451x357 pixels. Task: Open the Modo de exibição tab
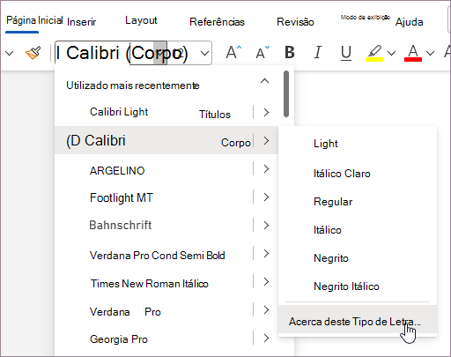tap(366, 18)
